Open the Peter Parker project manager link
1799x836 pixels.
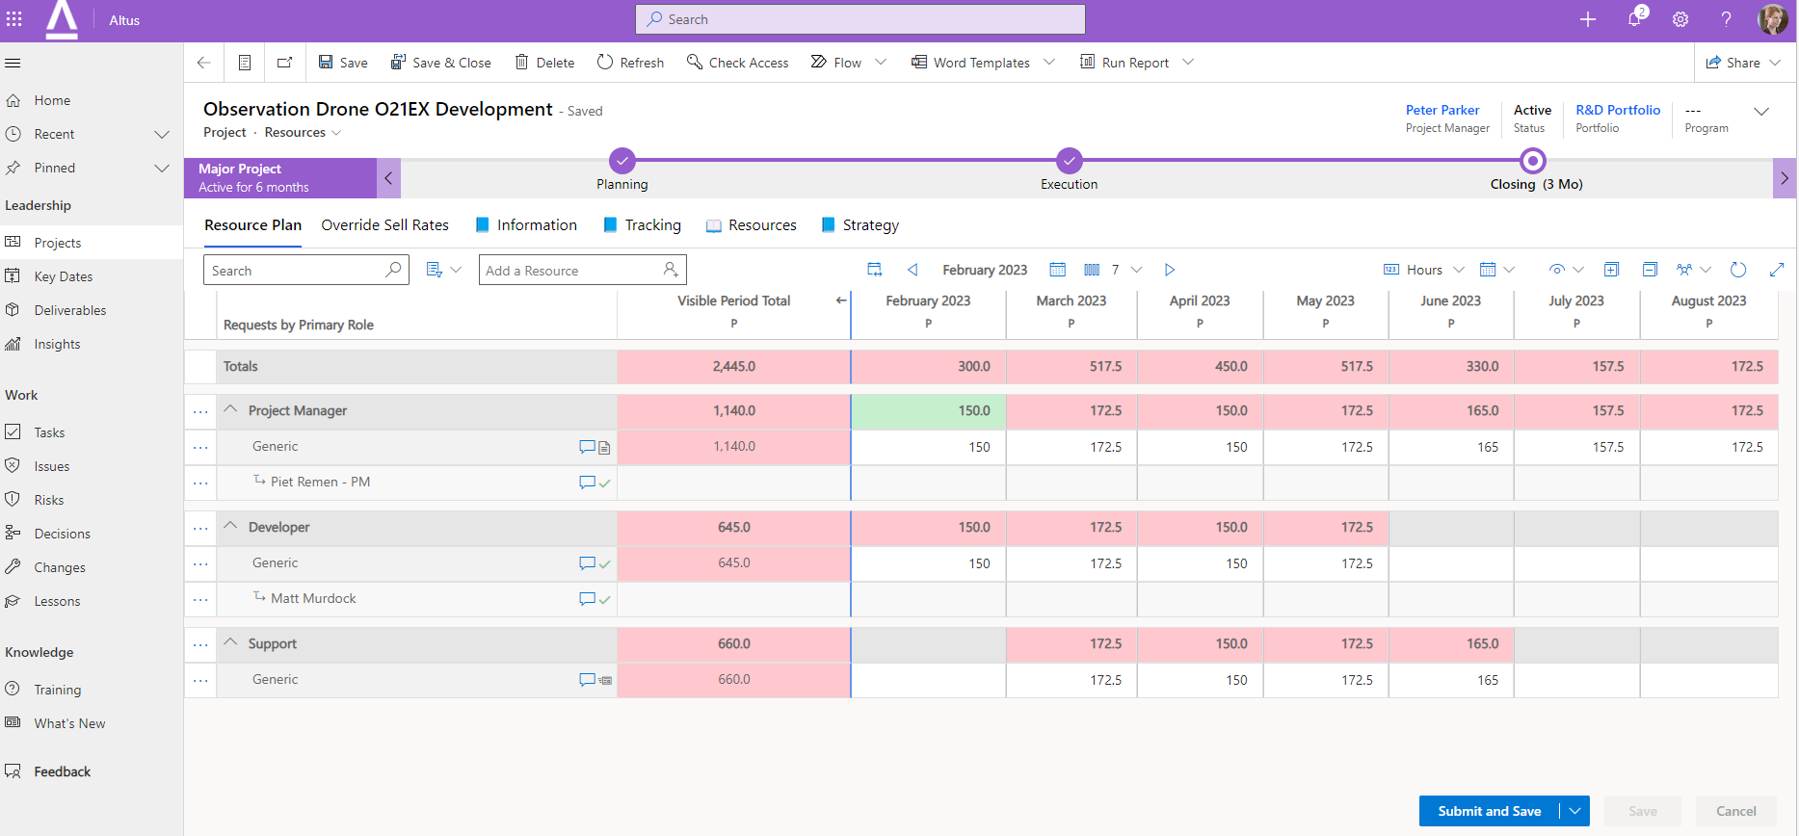point(1442,110)
